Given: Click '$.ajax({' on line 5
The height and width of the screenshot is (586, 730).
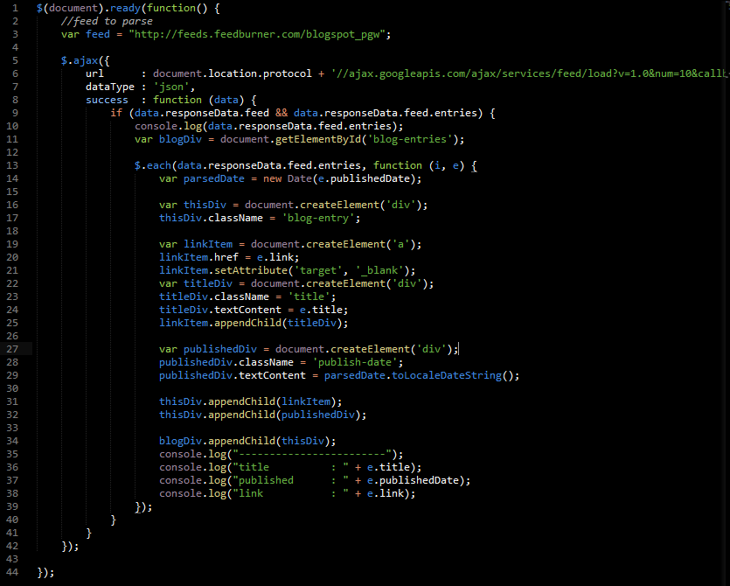Looking at the screenshot, I should (x=85, y=60).
